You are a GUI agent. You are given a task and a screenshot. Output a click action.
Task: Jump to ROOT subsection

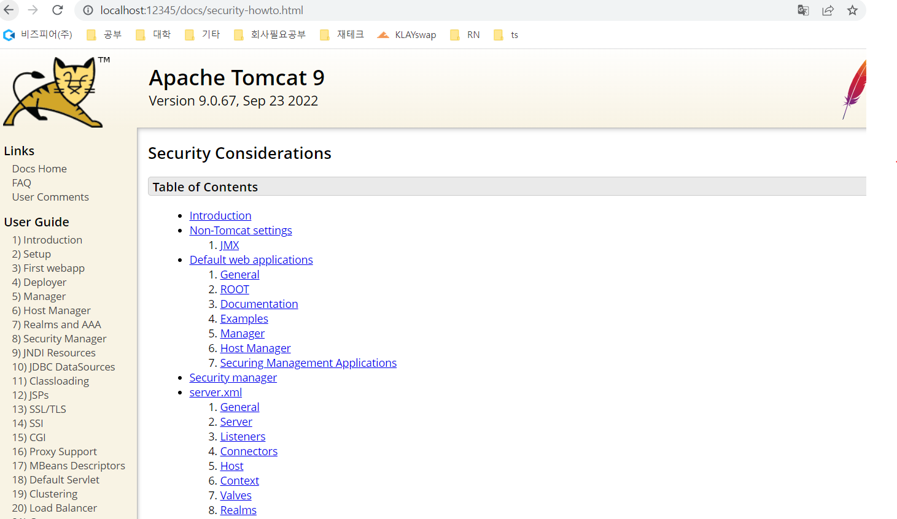(x=235, y=290)
